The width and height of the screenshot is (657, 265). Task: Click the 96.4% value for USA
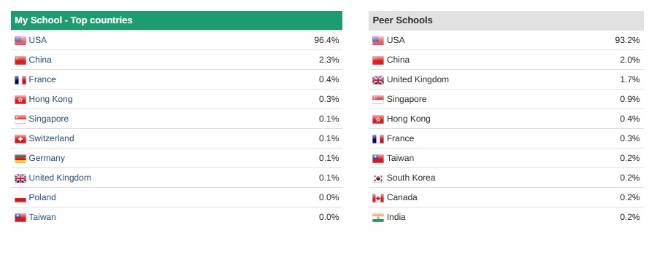tap(326, 40)
